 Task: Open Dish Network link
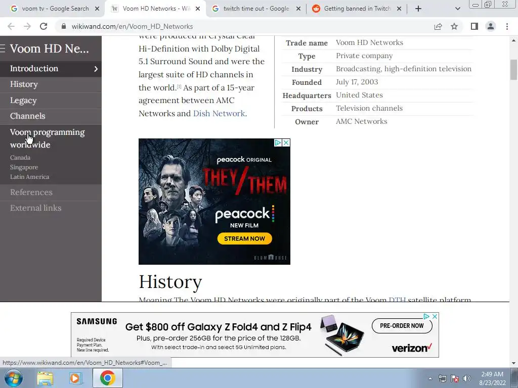pyautogui.click(x=219, y=114)
